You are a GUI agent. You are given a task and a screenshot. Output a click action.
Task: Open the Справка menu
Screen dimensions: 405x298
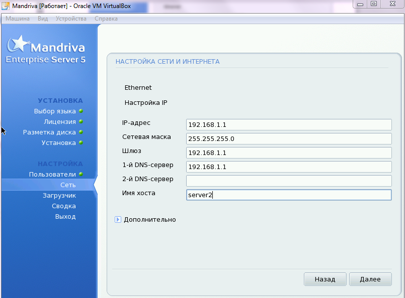(x=106, y=19)
